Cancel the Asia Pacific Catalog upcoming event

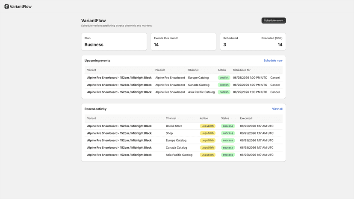pyautogui.click(x=275, y=92)
